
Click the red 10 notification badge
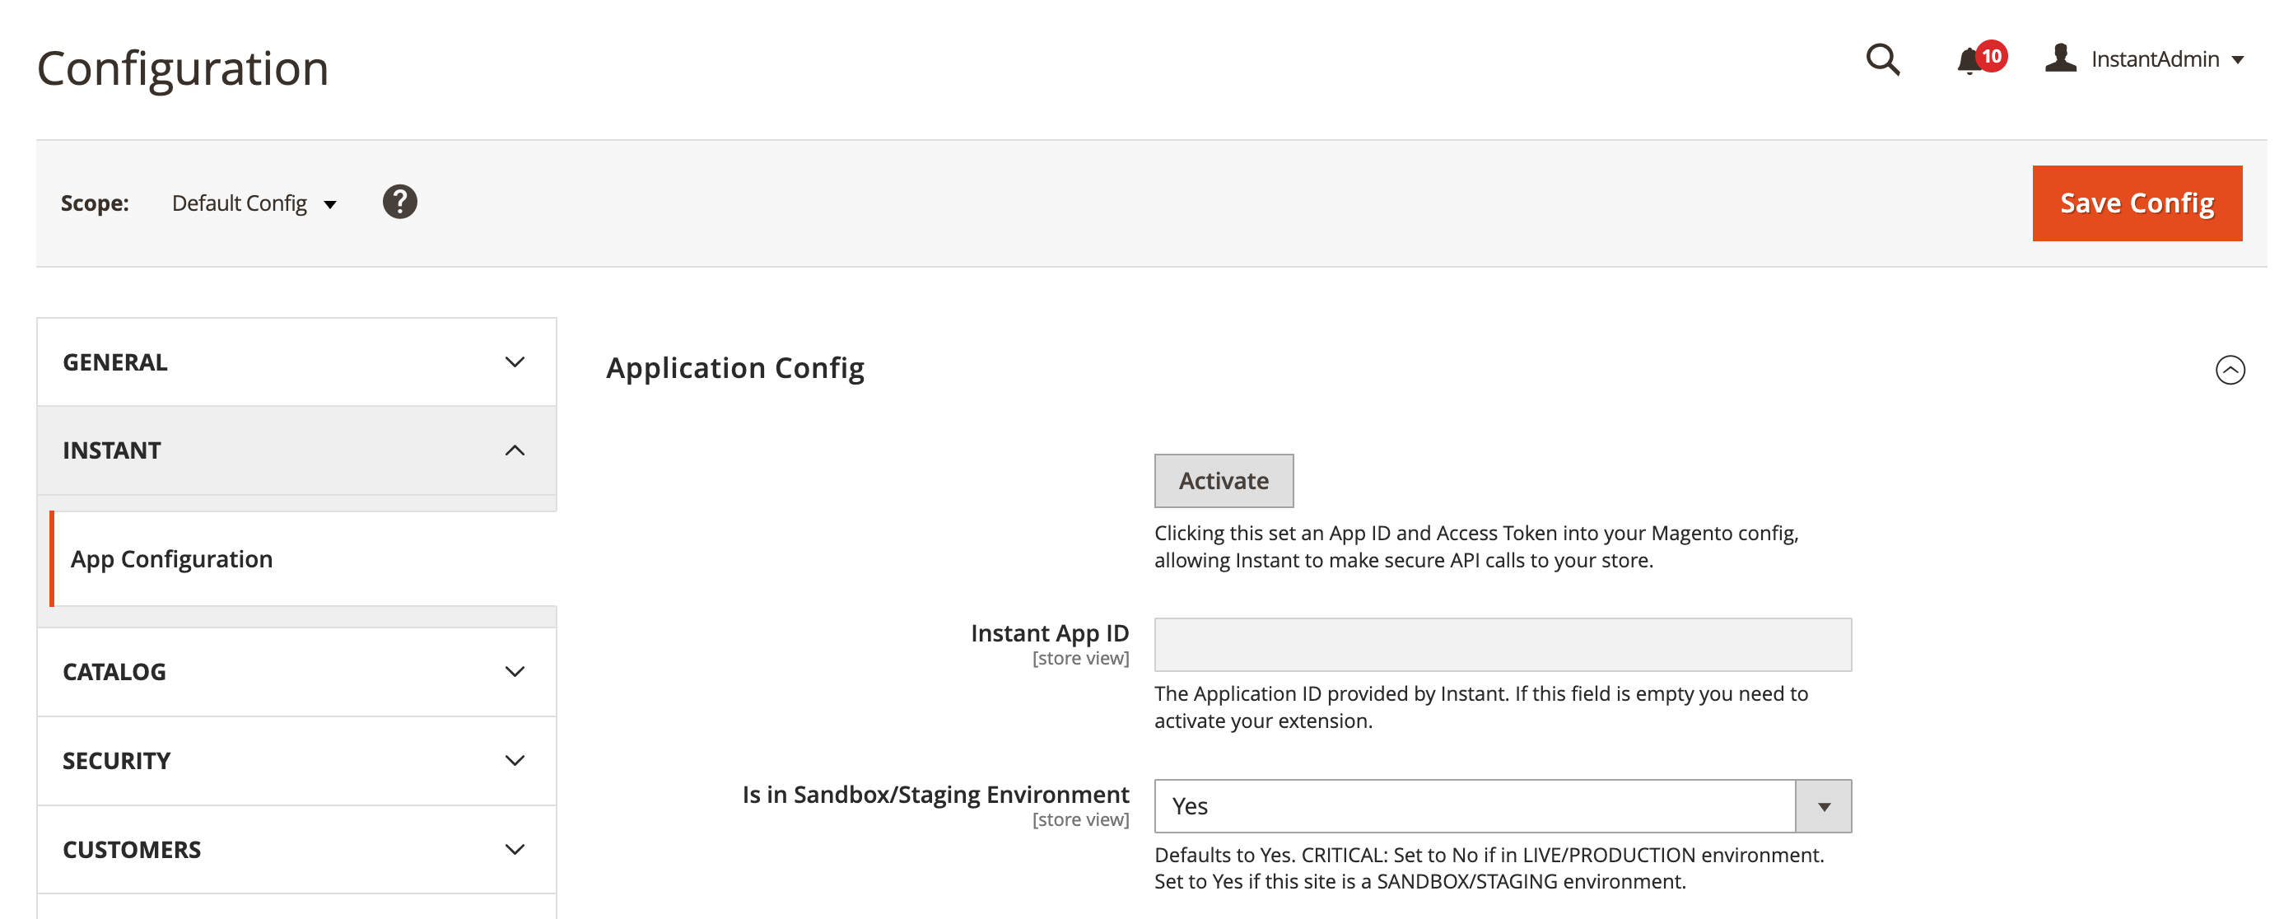click(1992, 56)
